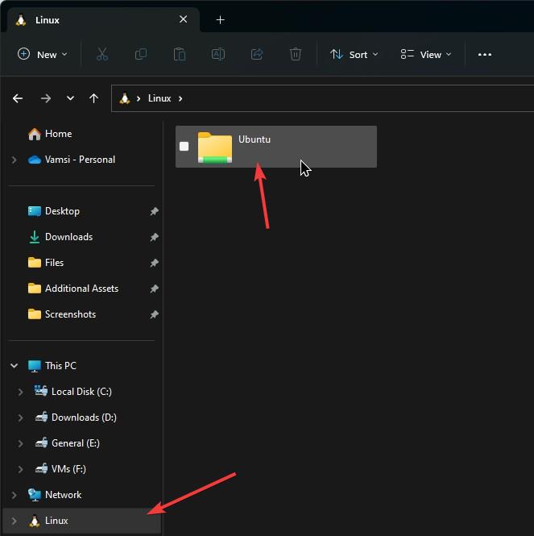534x536 pixels.
Task: Add a new tab with plus button
Action: pyautogui.click(x=221, y=20)
